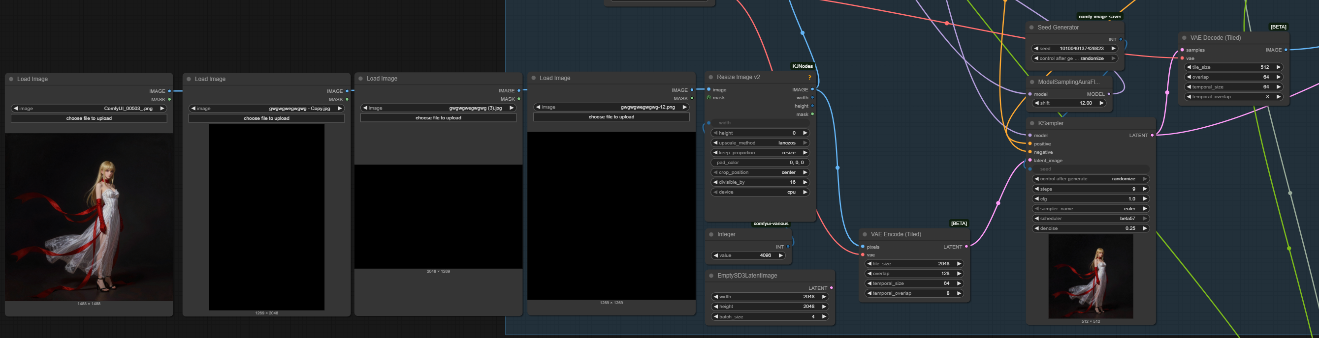Click the KSampler 512 × 512 preview thumbnail

point(1091,276)
